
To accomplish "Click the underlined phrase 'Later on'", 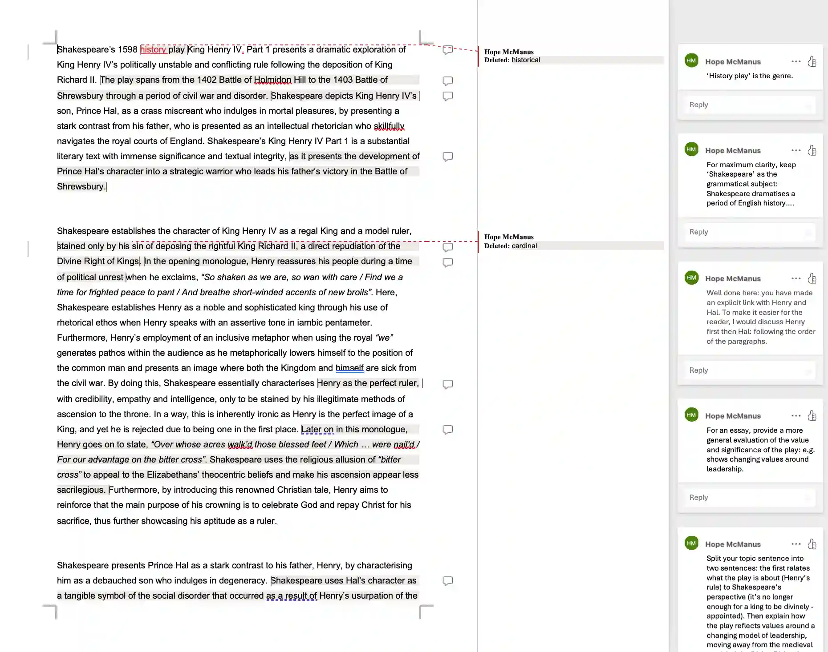I will pyautogui.click(x=317, y=430).
